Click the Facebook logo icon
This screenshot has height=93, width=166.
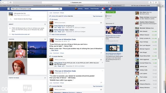pos(9,9)
